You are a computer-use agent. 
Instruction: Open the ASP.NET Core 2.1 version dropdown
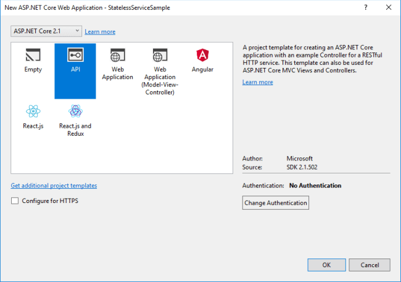[46, 31]
